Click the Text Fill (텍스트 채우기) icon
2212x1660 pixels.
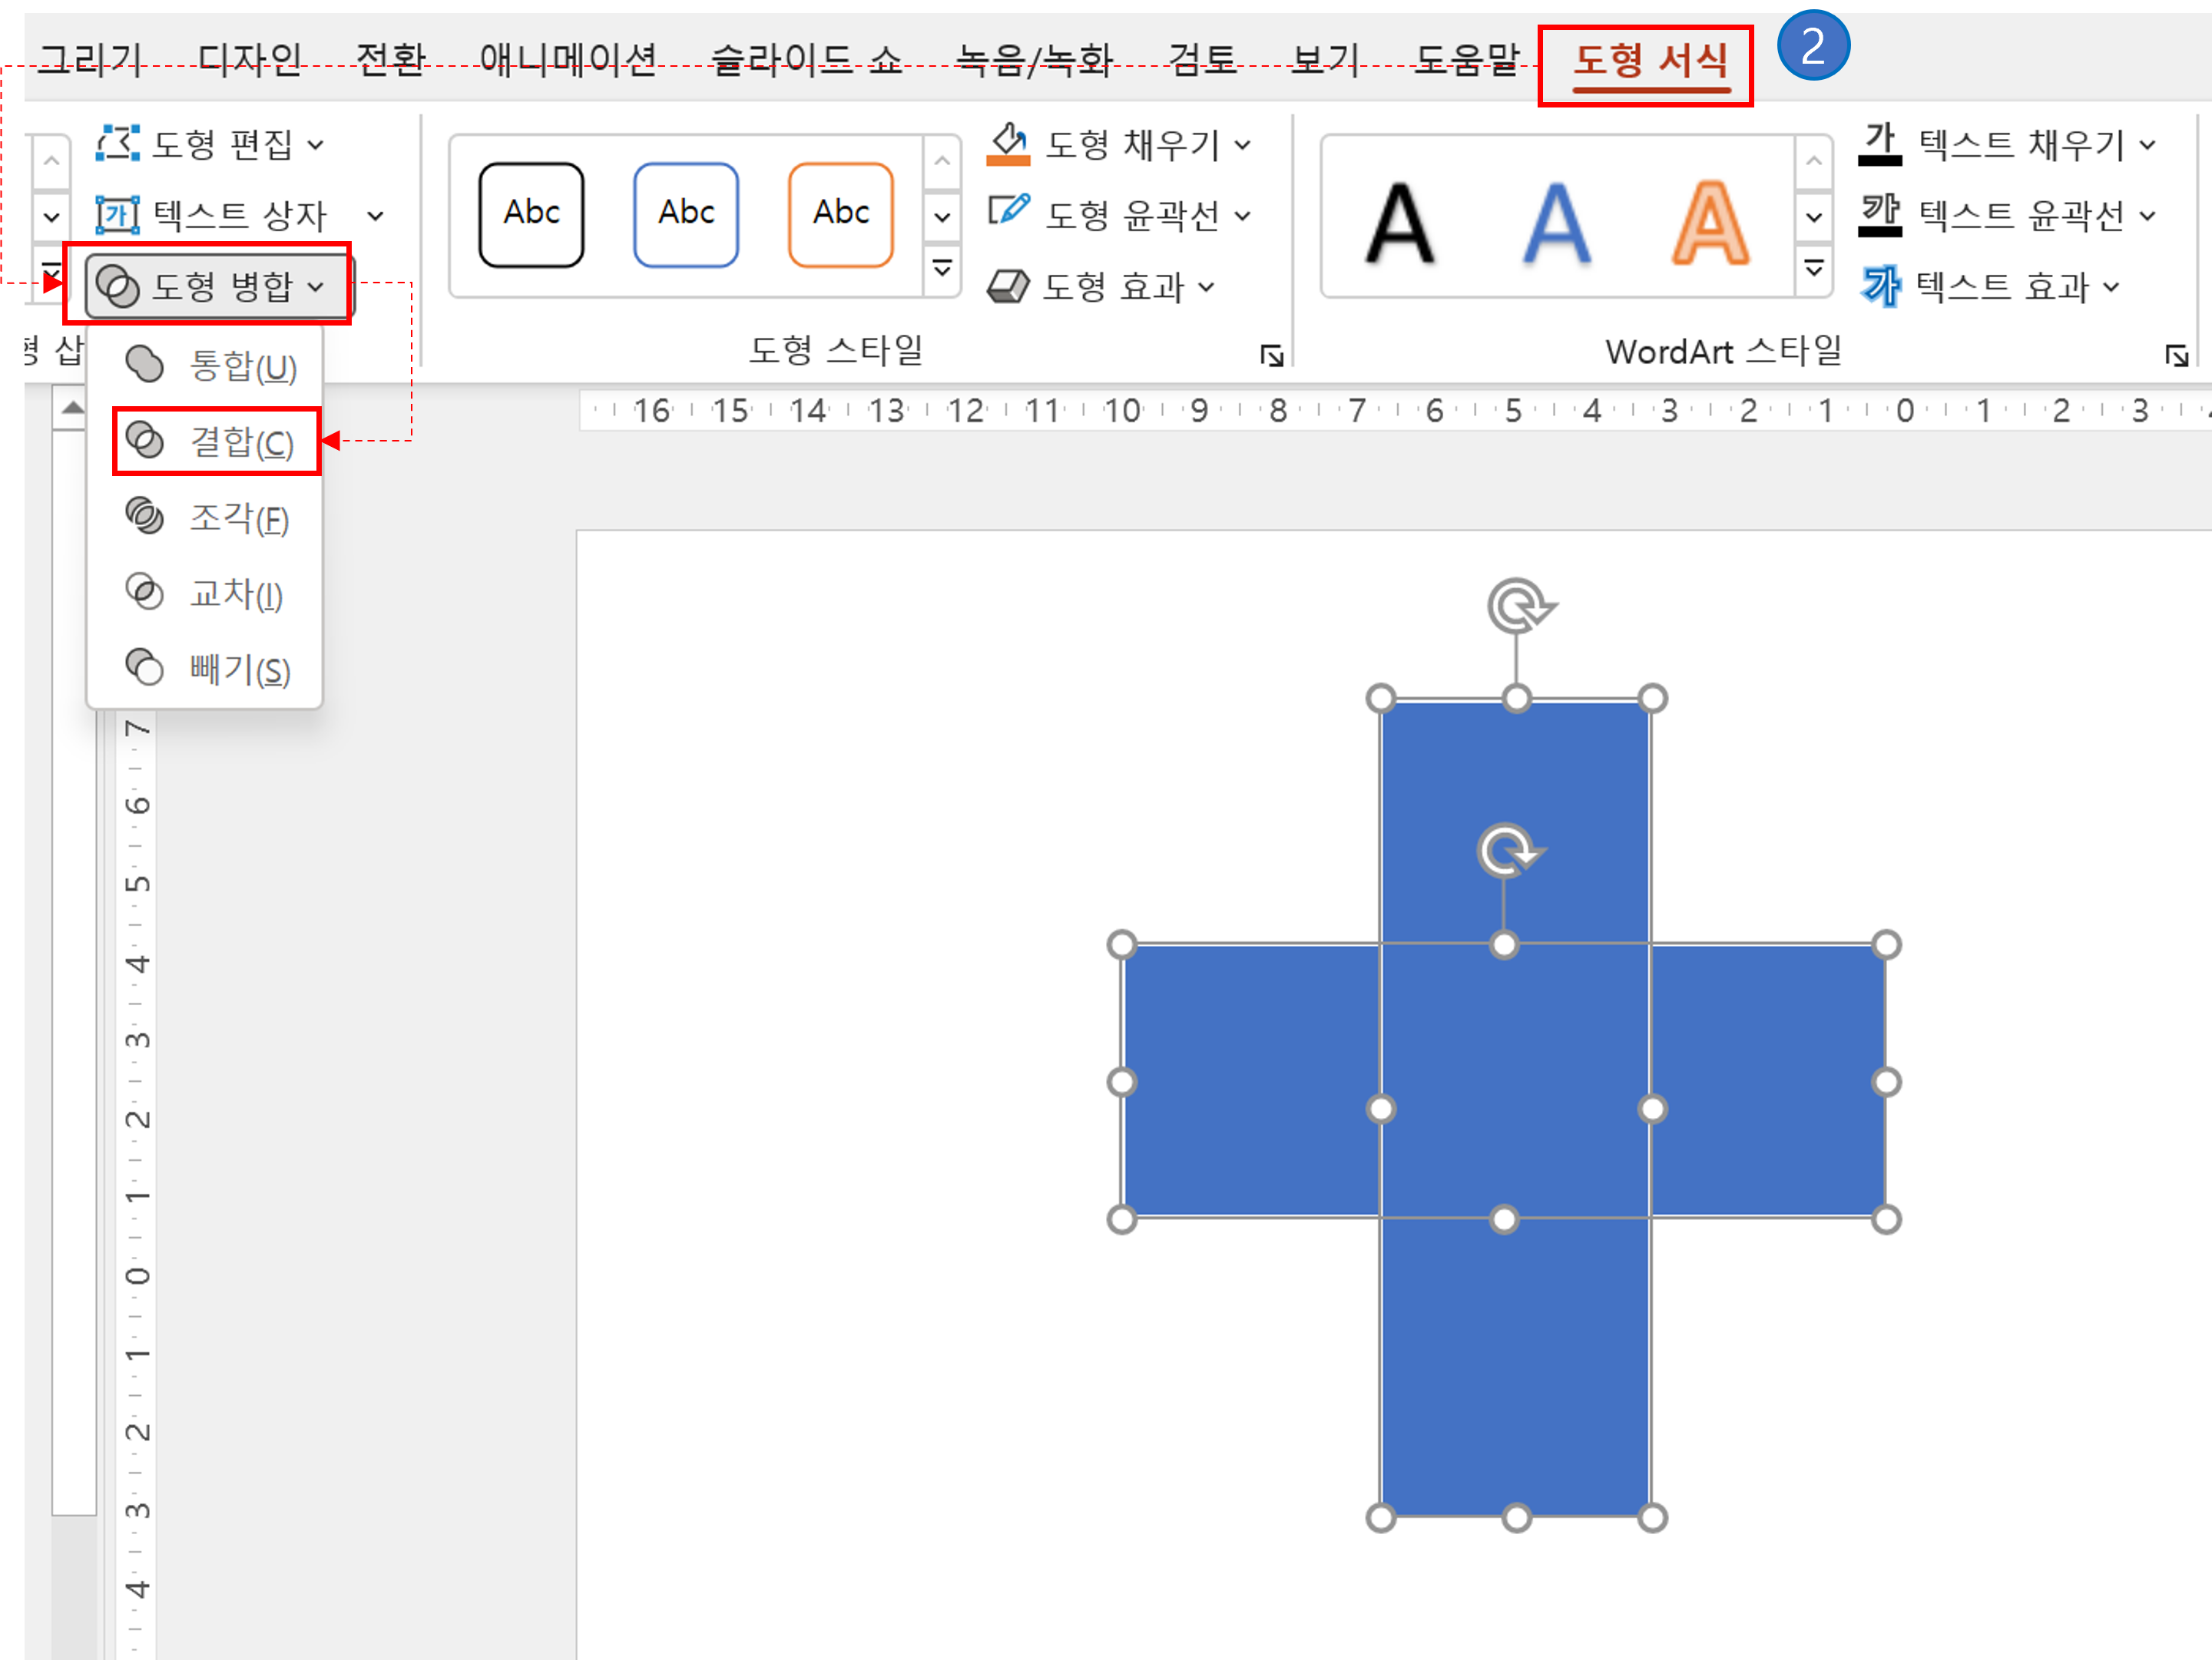point(1879,144)
